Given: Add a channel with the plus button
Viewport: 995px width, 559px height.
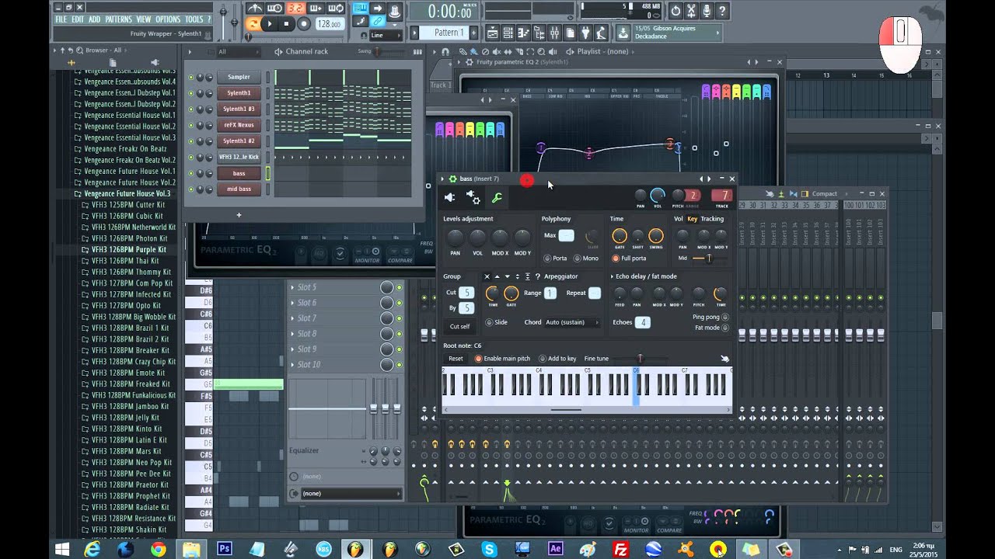Looking at the screenshot, I should pos(239,215).
